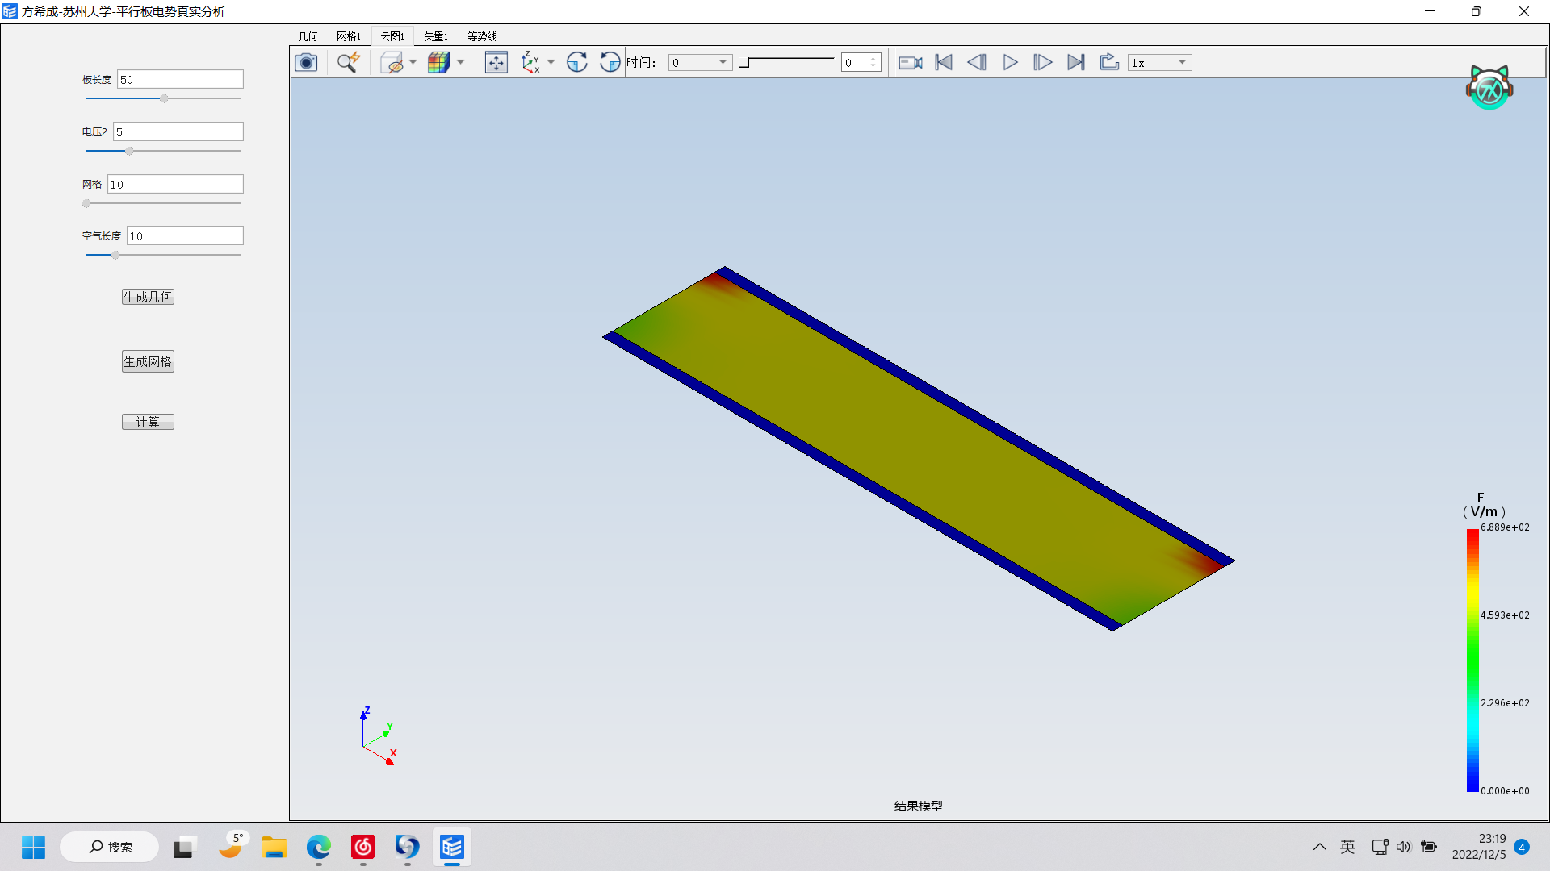Click the skip-to-end playback icon
Screen dimensions: 1550x871
[x=1075, y=63]
